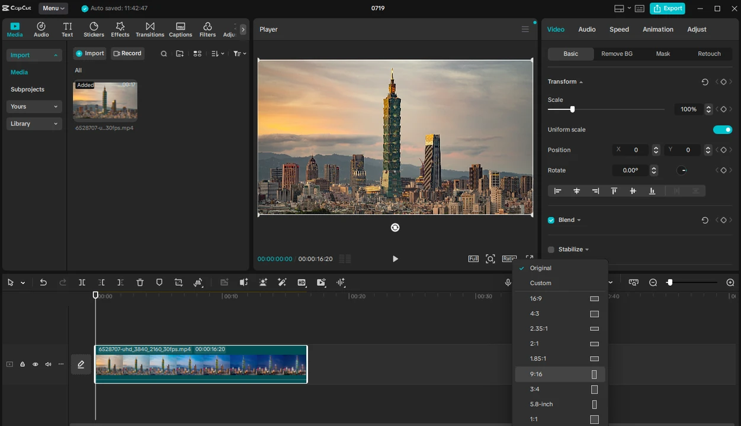This screenshot has width=741, height=426.
Task: Click the Record button
Action: (x=127, y=54)
